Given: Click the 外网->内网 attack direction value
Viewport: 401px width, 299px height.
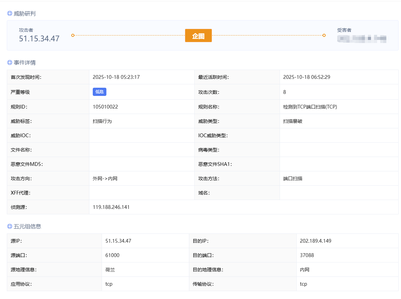Looking at the screenshot, I should coord(105,179).
